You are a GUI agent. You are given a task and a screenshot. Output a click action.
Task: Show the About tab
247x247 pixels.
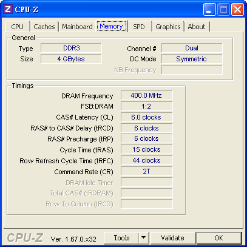click(x=197, y=27)
